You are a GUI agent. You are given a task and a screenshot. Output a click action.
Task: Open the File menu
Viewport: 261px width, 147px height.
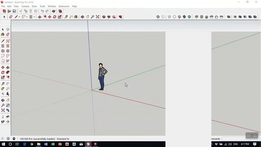[x=3, y=6]
